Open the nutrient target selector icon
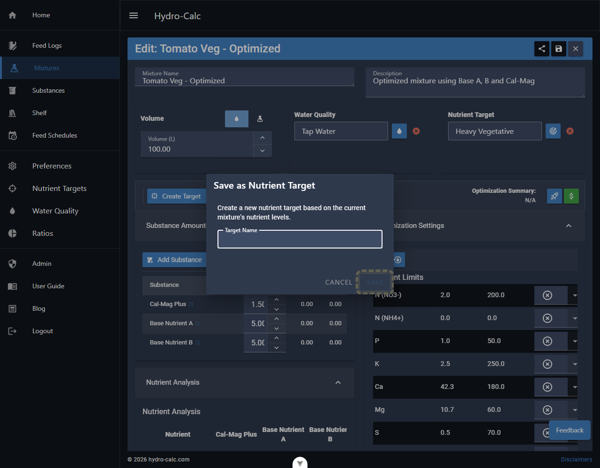The image size is (600, 468). [553, 131]
